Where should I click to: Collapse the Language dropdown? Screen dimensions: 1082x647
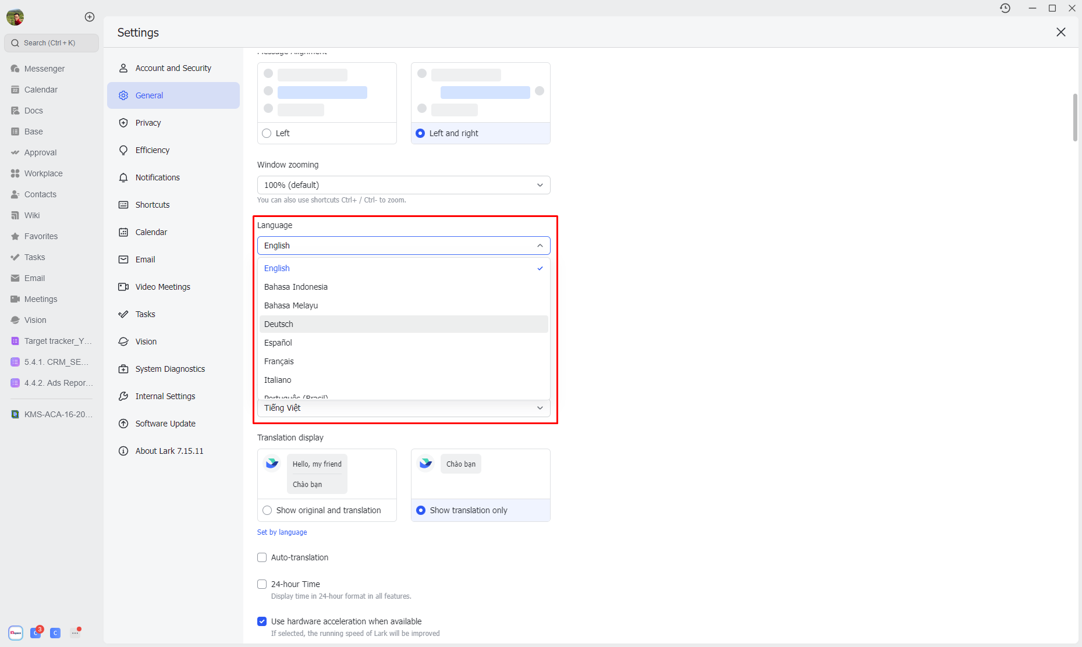pos(404,246)
